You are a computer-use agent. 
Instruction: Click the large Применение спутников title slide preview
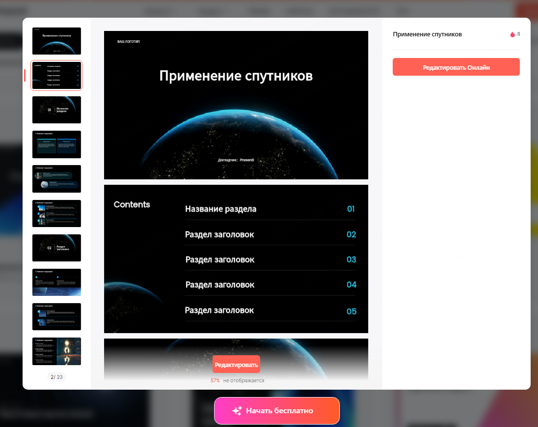click(236, 105)
